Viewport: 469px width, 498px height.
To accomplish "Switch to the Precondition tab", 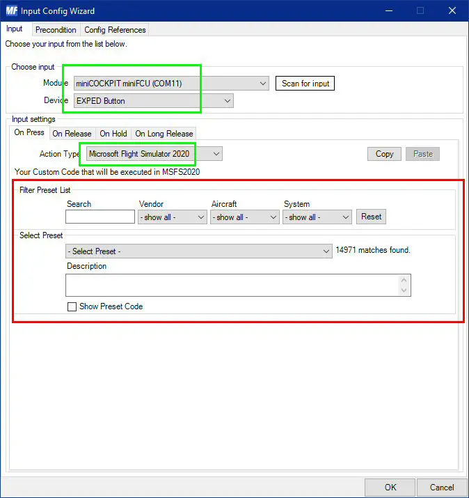I will tap(56, 30).
